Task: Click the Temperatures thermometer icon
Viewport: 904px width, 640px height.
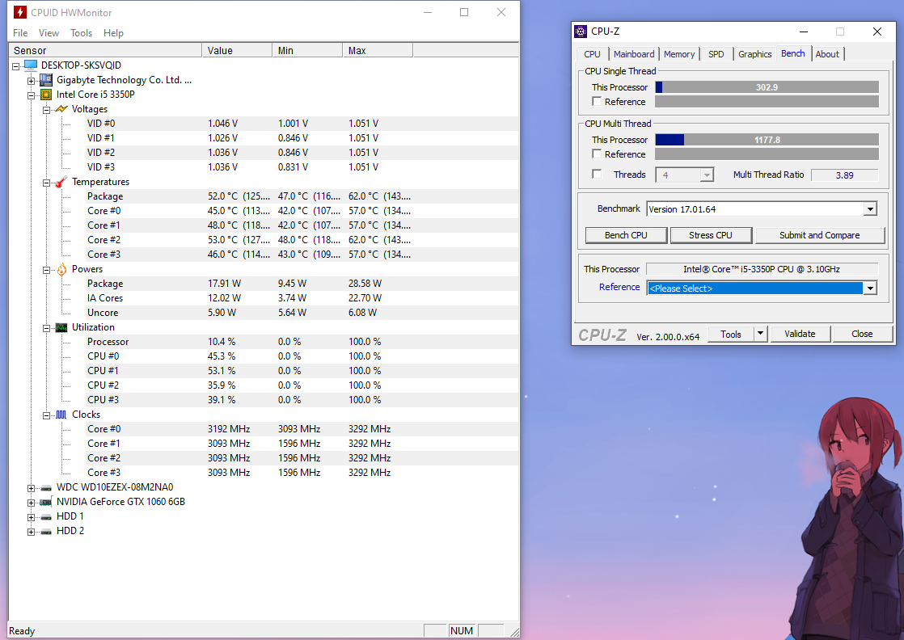Action: [x=61, y=182]
